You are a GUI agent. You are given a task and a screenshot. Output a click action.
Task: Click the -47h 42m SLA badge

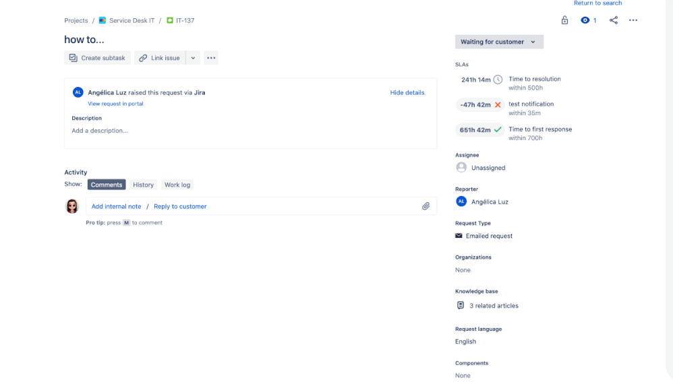tap(480, 104)
